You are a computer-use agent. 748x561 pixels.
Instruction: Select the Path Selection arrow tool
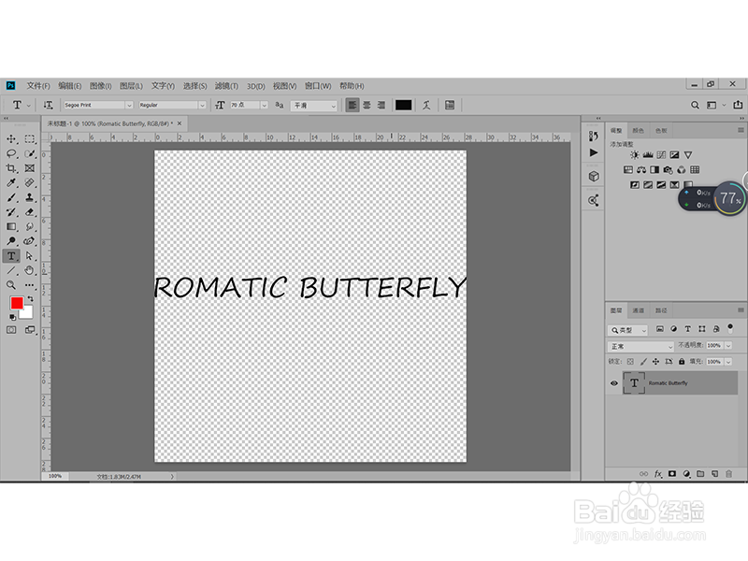pos(30,256)
